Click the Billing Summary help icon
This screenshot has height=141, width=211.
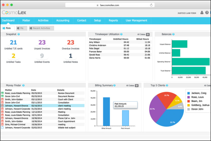(x=114, y=85)
